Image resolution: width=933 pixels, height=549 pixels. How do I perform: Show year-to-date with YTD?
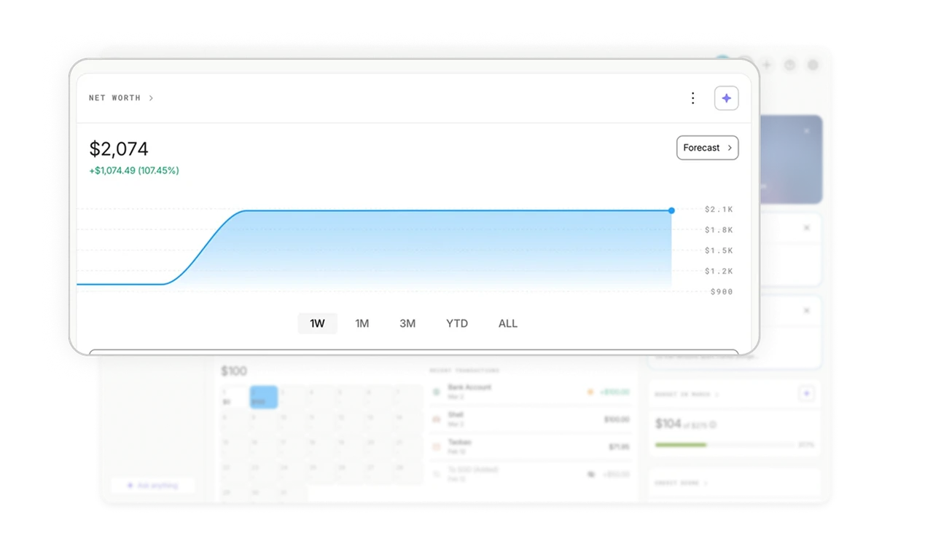coord(457,323)
